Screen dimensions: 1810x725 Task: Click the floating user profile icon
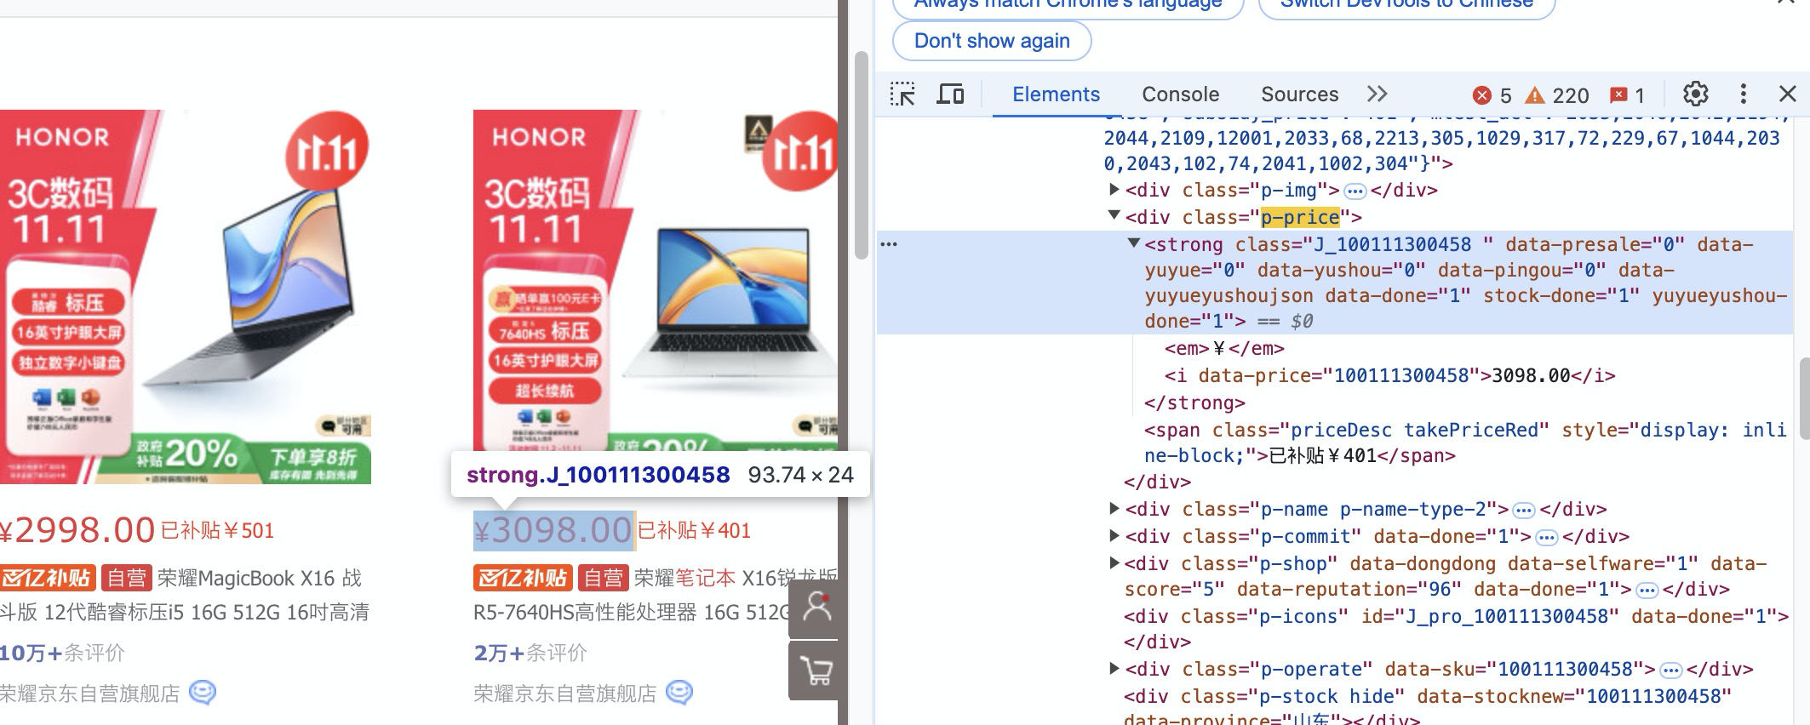tap(816, 608)
